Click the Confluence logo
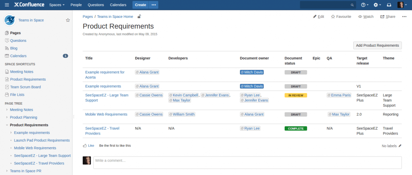The height and width of the screenshot is (175, 412). [x=29, y=5]
